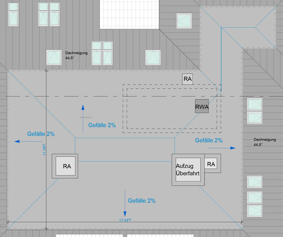Select the Gefälle 2% label beside the down arrow
The height and width of the screenshot is (237, 283).
click(142, 201)
